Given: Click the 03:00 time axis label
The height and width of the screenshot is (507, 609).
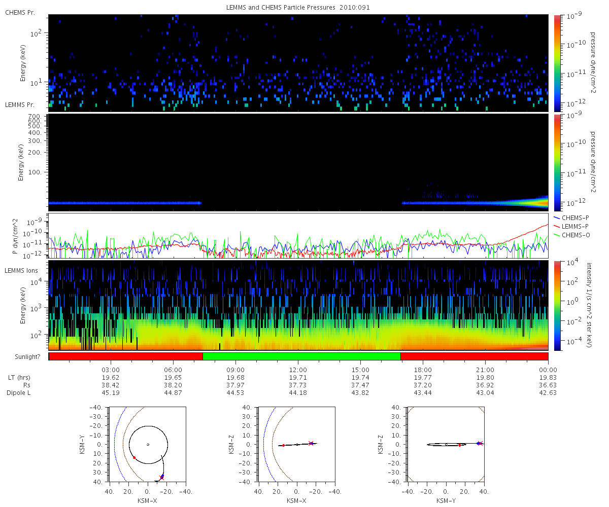Looking at the screenshot, I should coord(111,370).
